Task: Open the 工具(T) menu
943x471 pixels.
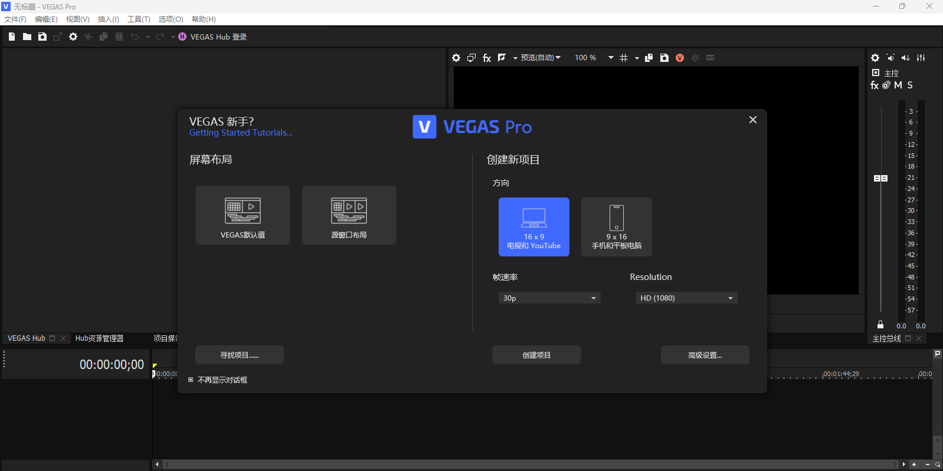Action: point(139,19)
